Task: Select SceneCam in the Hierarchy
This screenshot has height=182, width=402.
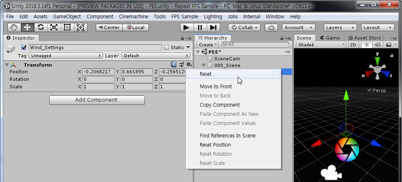Action: (227, 59)
